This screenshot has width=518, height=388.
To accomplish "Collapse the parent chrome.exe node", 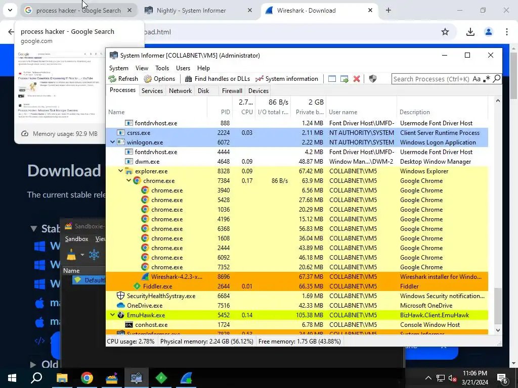I will (x=128, y=180).
